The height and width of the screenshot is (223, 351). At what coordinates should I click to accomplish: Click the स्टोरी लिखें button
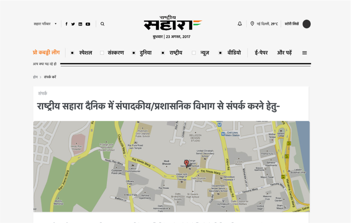(x=292, y=24)
